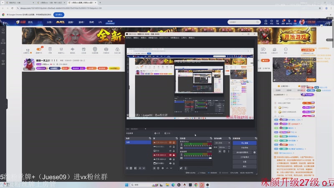Pop out the Controls dock
Viewport: 334px width, 188px height.
tap(256, 138)
